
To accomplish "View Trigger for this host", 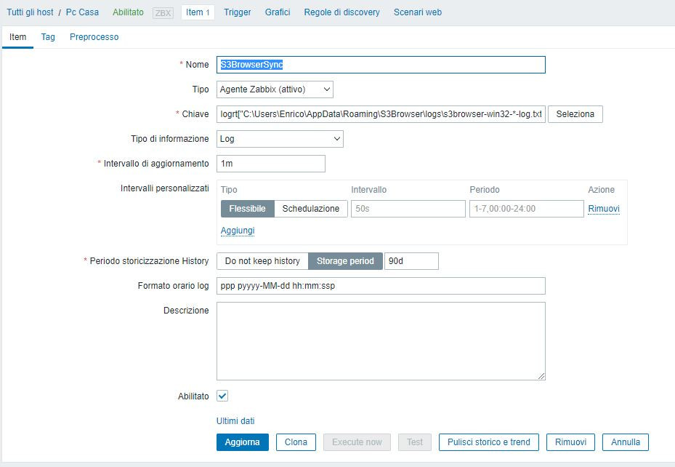I will [x=238, y=12].
